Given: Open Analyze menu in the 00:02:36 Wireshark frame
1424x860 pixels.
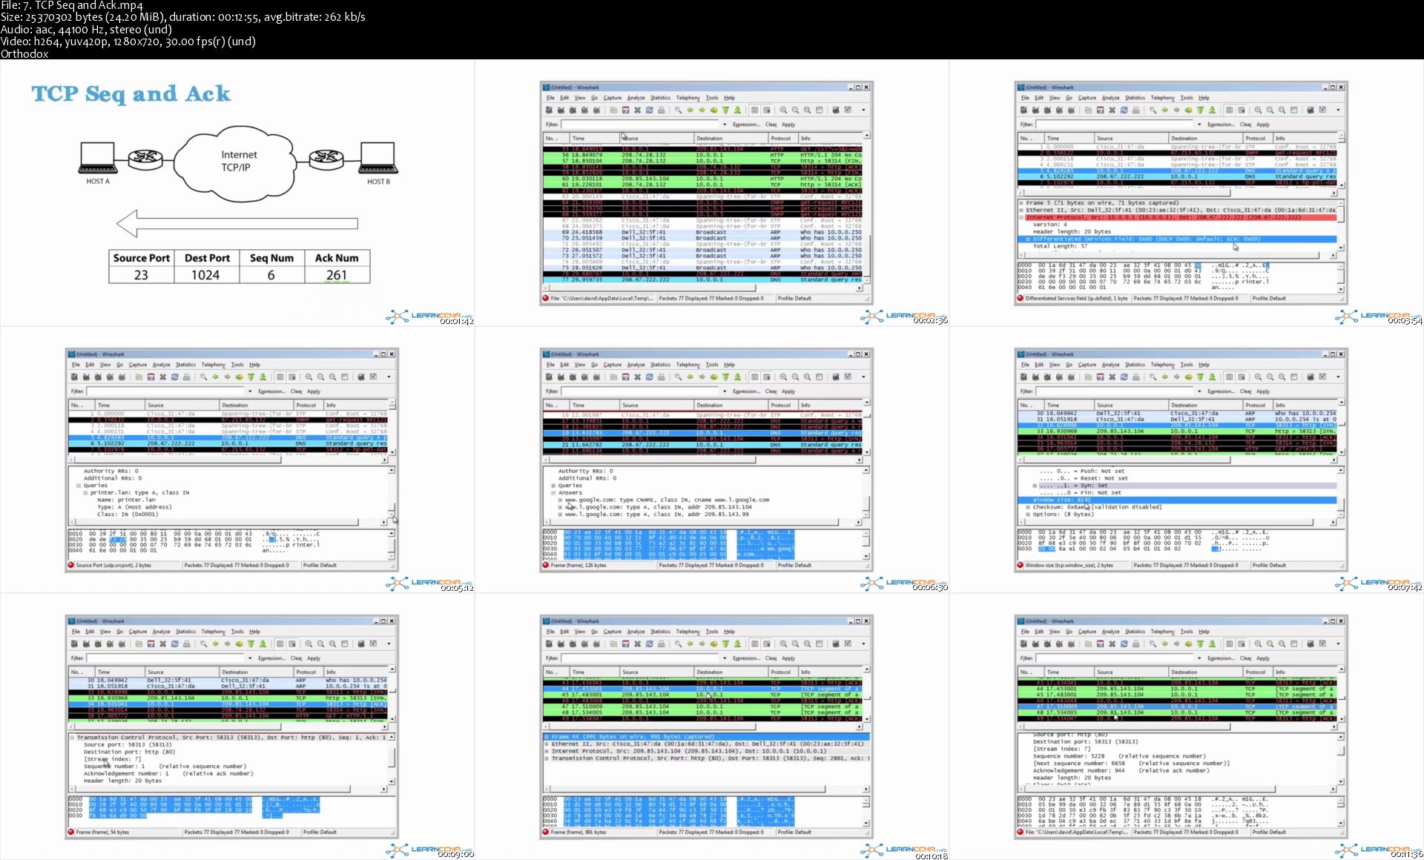Looking at the screenshot, I should [636, 98].
